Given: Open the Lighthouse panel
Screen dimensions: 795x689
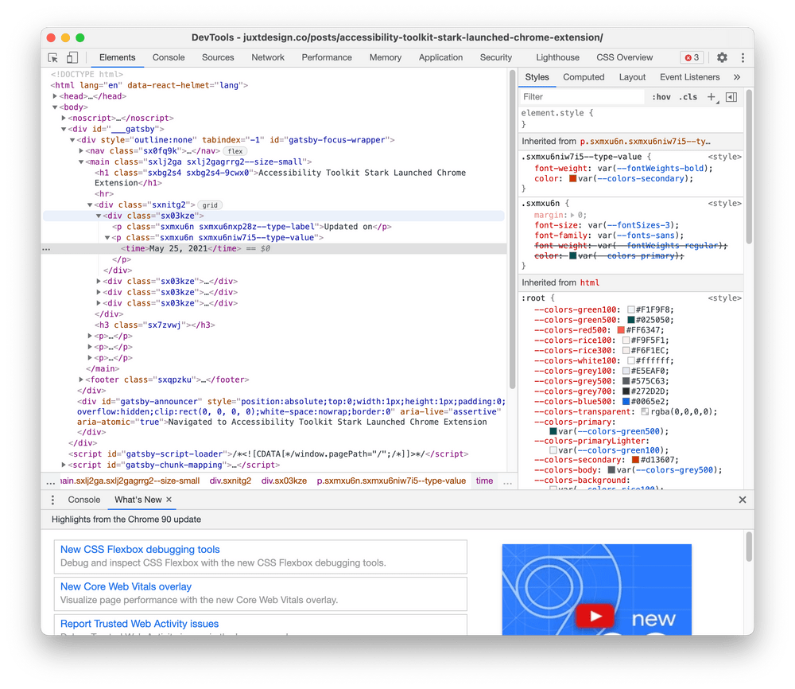Looking at the screenshot, I should (557, 57).
